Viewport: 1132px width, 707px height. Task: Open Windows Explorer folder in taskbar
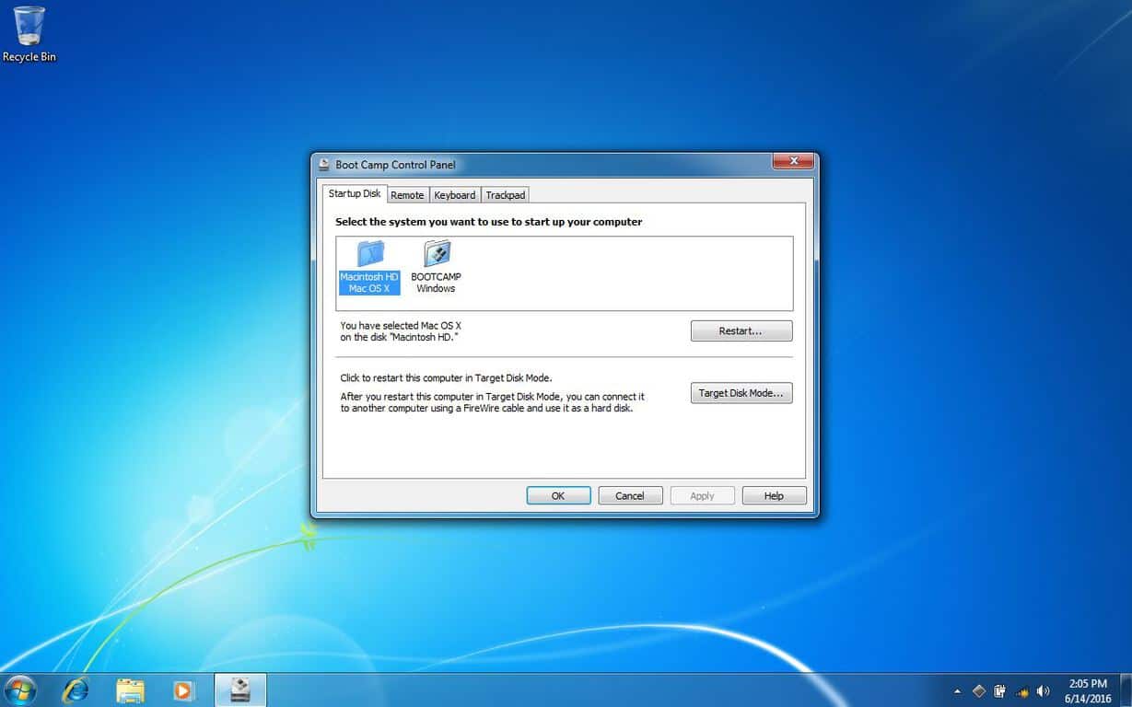pyautogui.click(x=130, y=690)
